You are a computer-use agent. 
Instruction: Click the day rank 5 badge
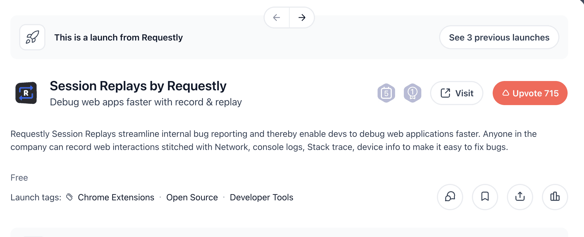coord(386,93)
